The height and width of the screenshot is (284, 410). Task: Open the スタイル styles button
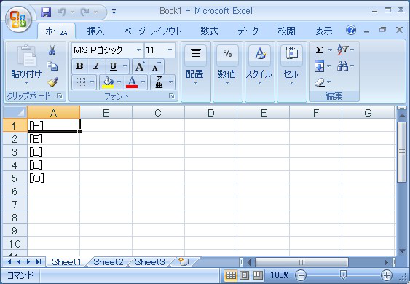(259, 66)
